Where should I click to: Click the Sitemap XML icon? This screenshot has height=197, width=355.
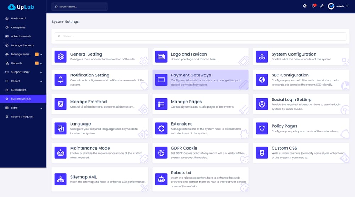(x=60, y=179)
